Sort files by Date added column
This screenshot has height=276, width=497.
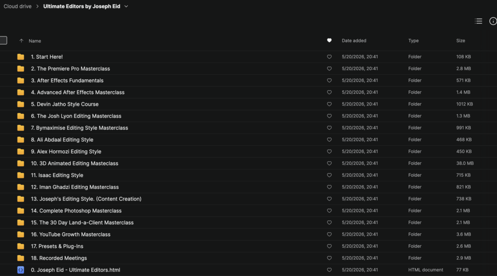[x=354, y=41]
